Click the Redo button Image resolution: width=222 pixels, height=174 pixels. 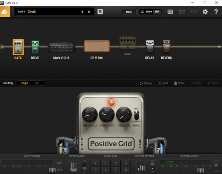click(213, 83)
